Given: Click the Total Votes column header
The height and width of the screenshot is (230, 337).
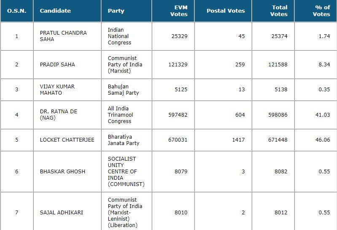Looking at the screenshot, I should [x=279, y=11].
